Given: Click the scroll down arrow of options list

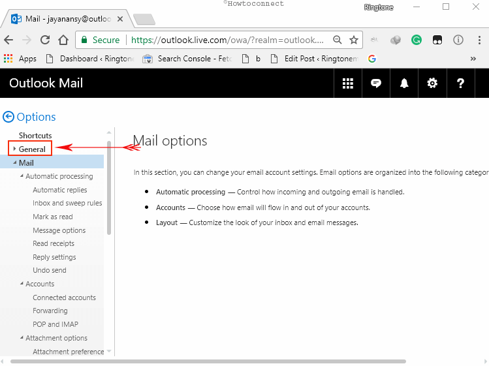Looking at the screenshot, I should [x=109, y=351].
